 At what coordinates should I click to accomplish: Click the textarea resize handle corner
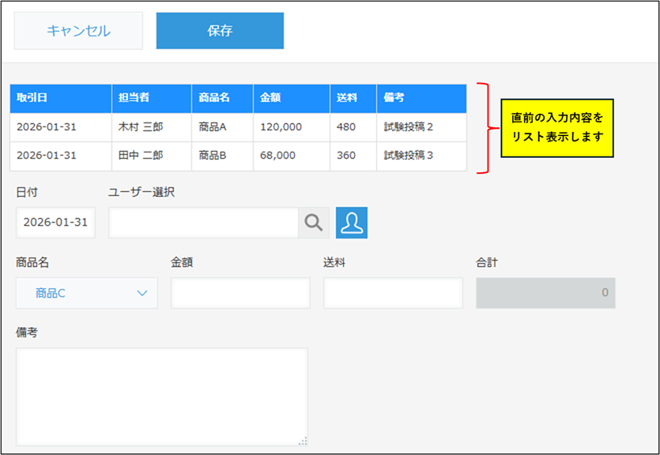point(303,442)
